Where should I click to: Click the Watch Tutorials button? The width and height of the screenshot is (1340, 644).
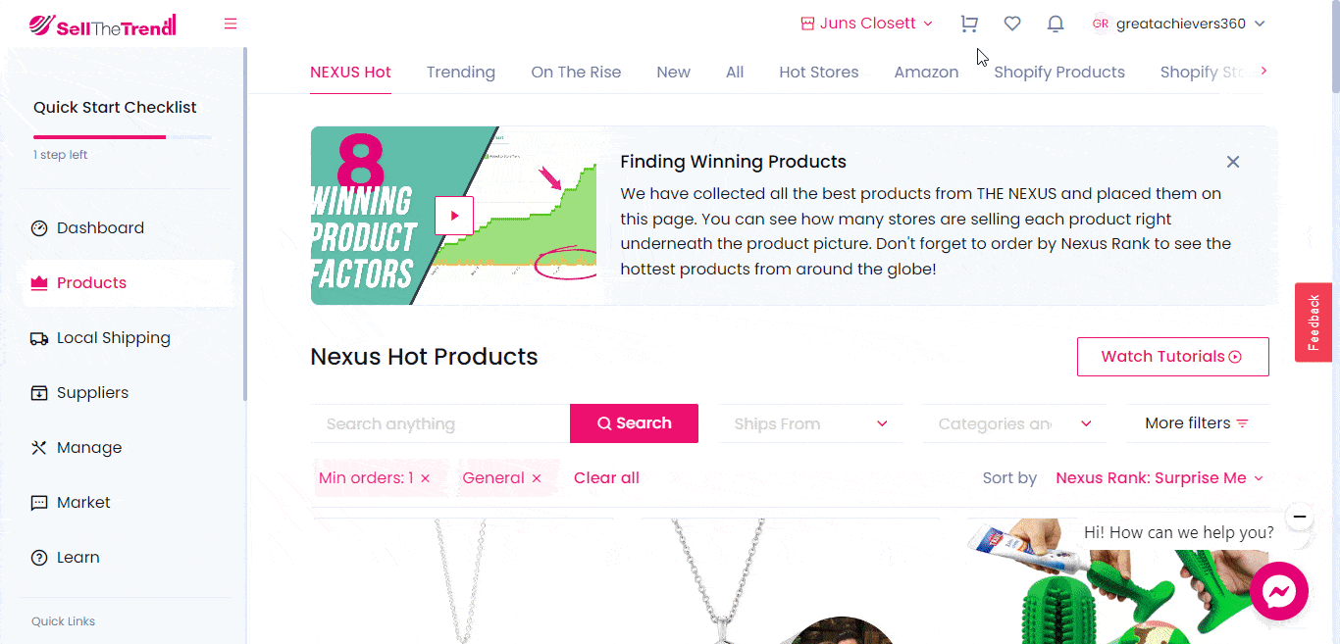point(1172,357)
